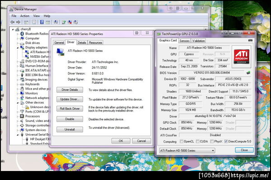The width and height of the screenshot is (271, 180).
Task: Click the Forward arrow in Device Manager toolbar
Action: point(18,22)
